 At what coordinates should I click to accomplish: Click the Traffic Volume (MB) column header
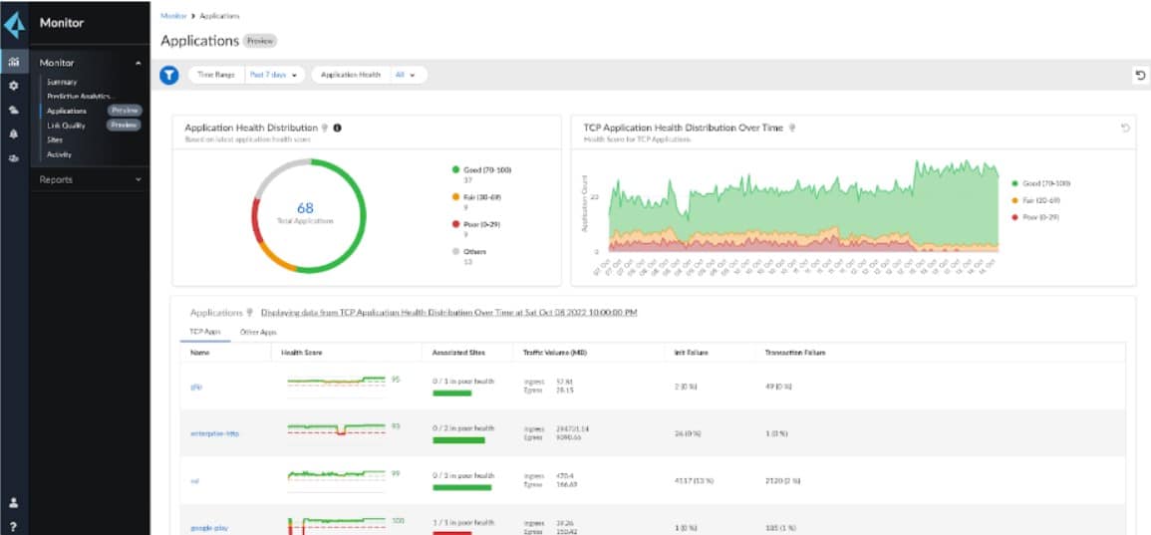[x=554, y=353]
